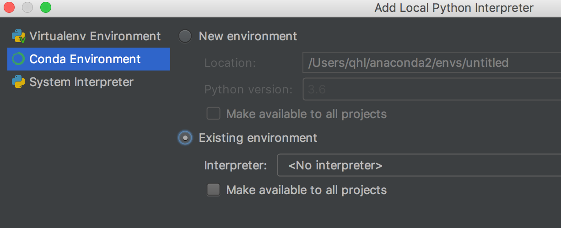
Task: Enable Make available under Existing environment
Action: pos(213,190)
